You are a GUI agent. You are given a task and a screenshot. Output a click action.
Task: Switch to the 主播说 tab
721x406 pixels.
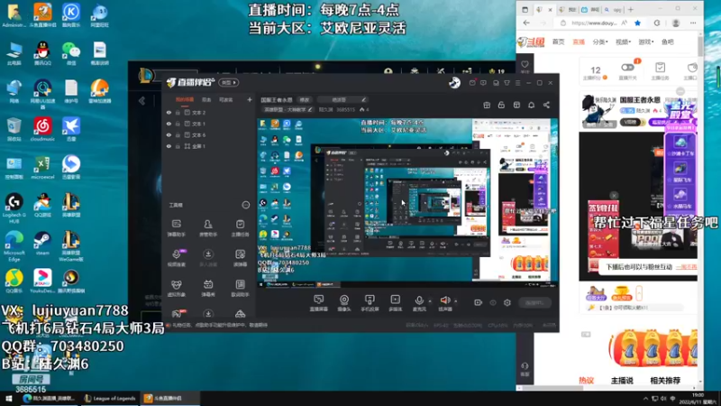622,380
